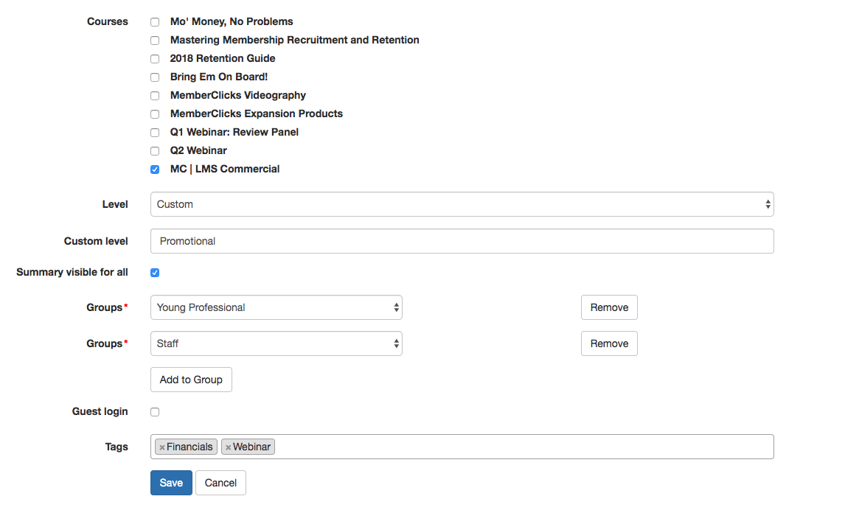Viewport: 845px width, 513px height.
Task: Enable the Q2 Webinar course
Action: tap(155, 151)
